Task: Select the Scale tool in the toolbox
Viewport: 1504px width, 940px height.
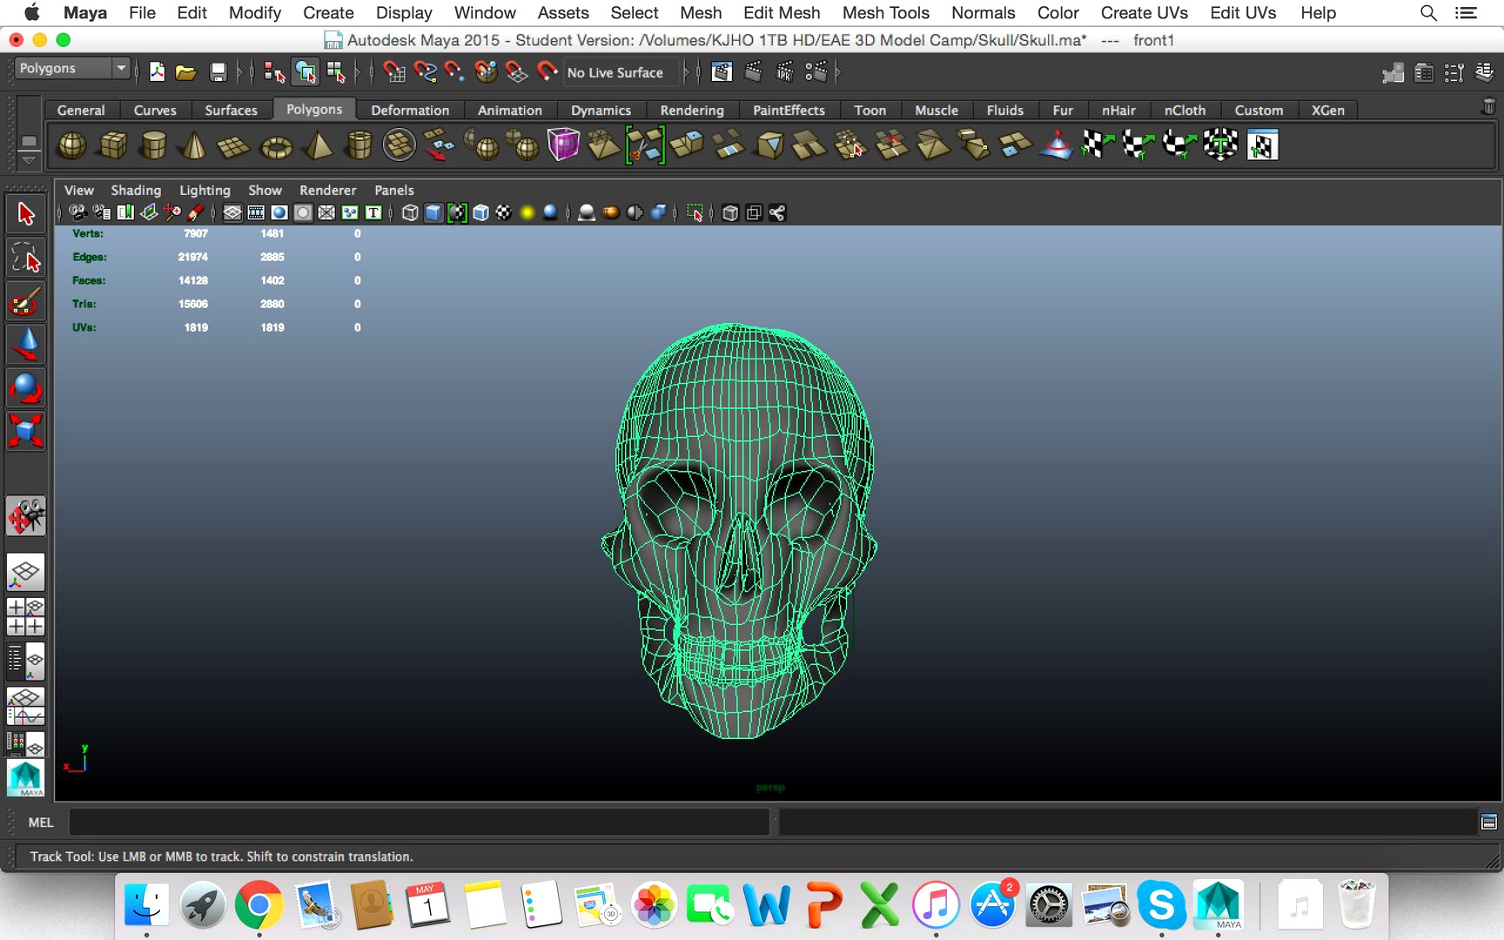Action: tap(25, 432)
